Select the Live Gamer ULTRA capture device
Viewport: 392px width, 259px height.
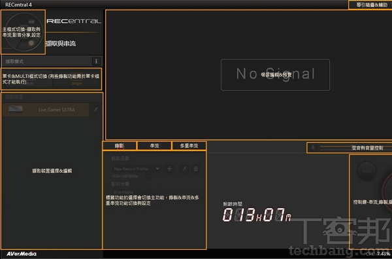pyautogui.click(x=46, y=110)
